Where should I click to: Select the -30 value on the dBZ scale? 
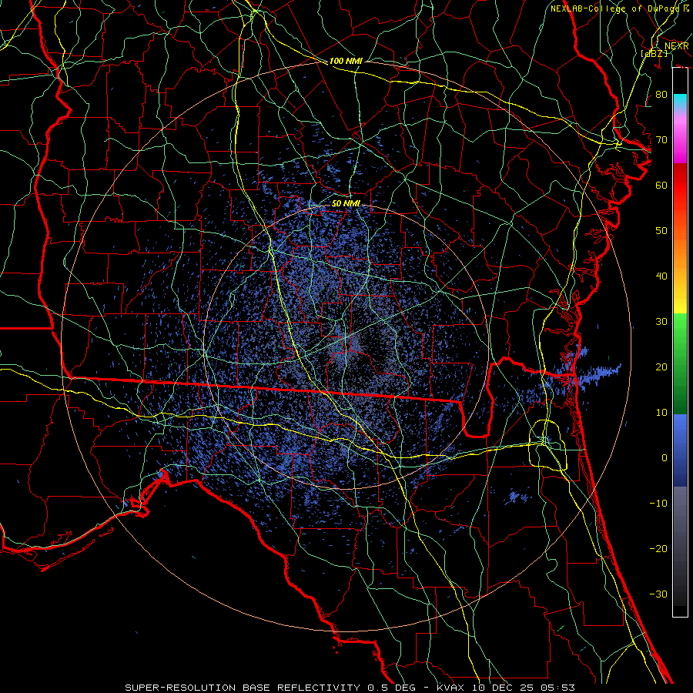(658, 594)
